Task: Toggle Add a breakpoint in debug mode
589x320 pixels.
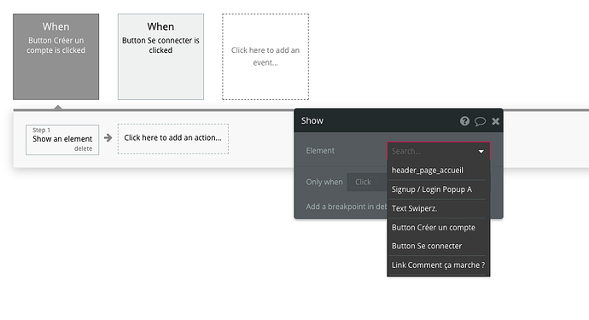Action: pyautogui.click(x=347, y=207)
